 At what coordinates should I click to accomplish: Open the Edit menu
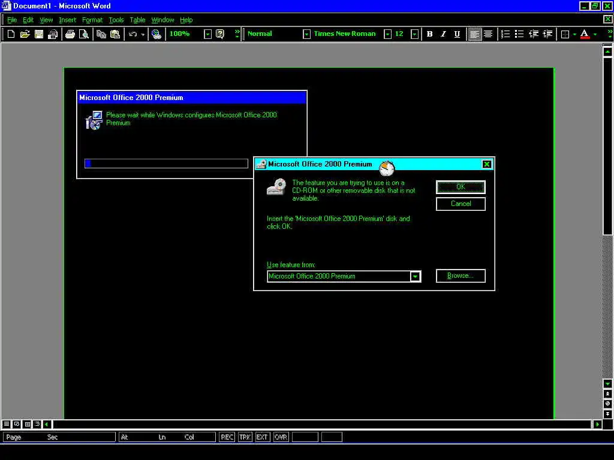pyautogui.click(x=28, y=20)
